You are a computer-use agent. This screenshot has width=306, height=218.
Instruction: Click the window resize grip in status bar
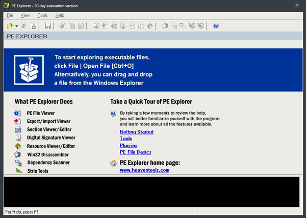300,212
